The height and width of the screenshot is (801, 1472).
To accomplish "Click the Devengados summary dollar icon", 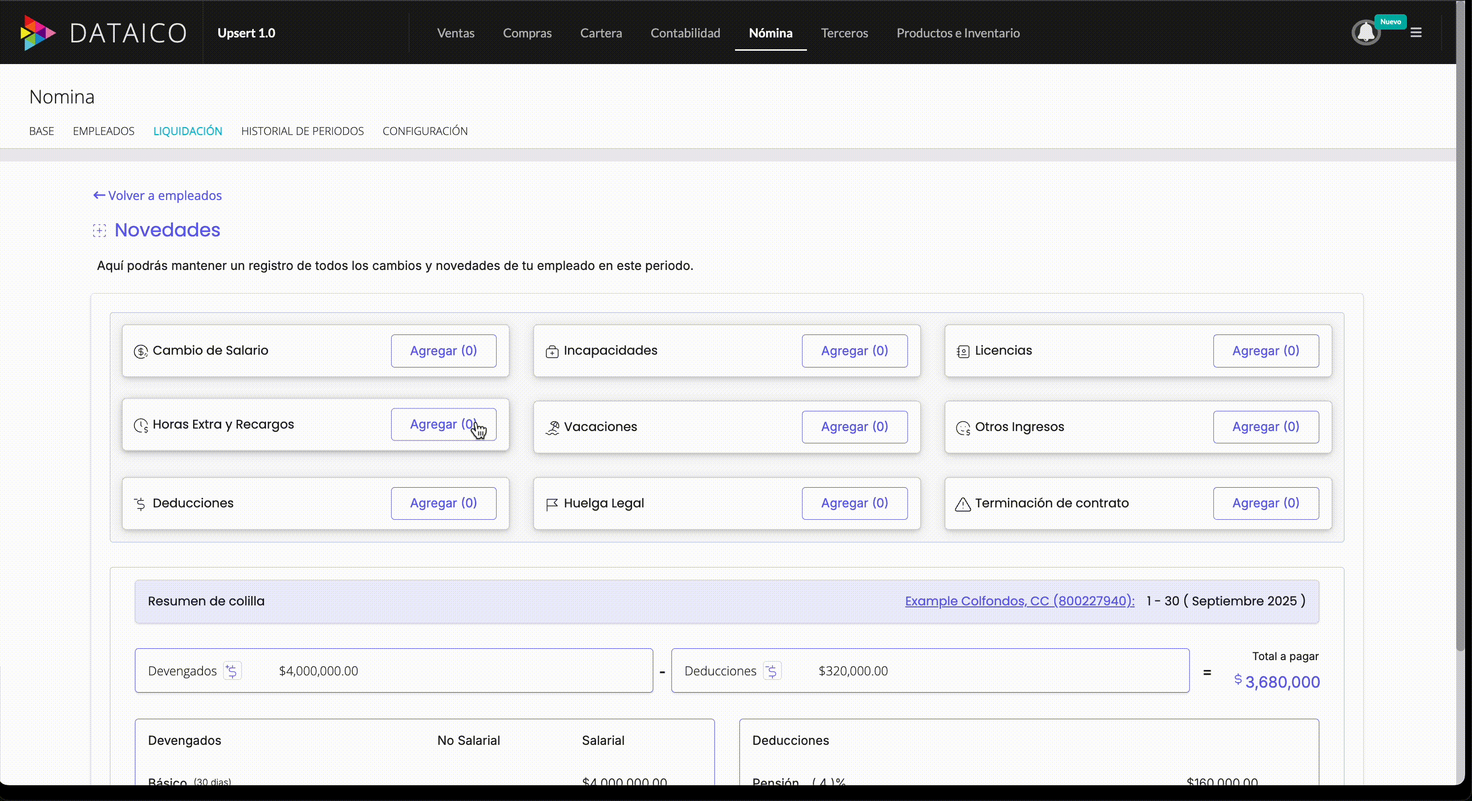I will point(232,671).
